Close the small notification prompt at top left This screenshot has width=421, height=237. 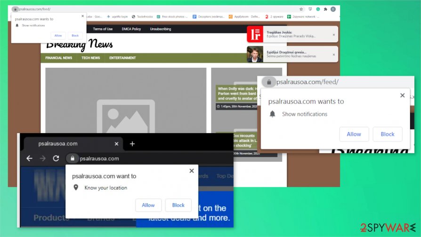[82, 16]
